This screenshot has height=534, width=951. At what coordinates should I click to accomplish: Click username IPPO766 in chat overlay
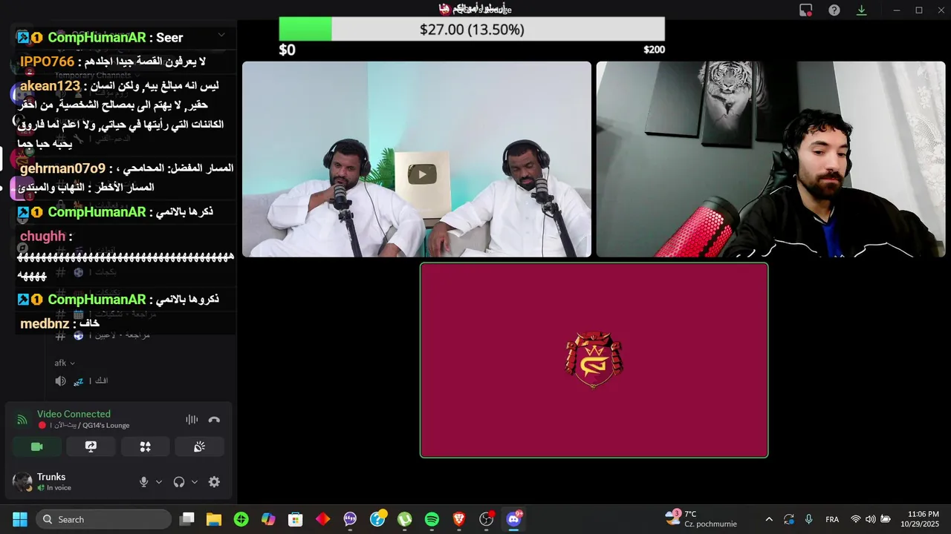point(48,62)
